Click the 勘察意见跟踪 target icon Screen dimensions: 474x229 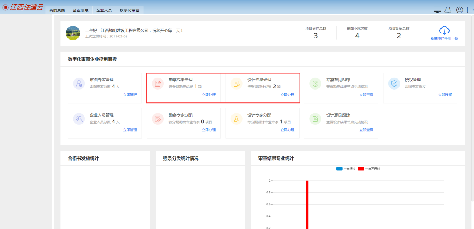tap(316, 84)
